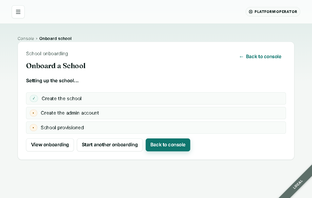Click the pending dot for School provisioned

coord(33,127)
